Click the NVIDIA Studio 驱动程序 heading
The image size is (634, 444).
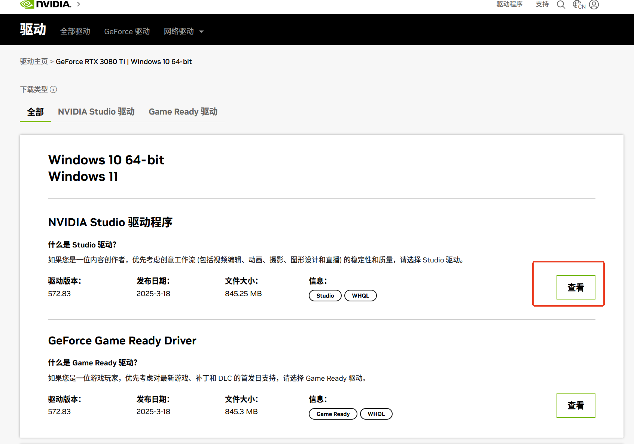(110, 222)
